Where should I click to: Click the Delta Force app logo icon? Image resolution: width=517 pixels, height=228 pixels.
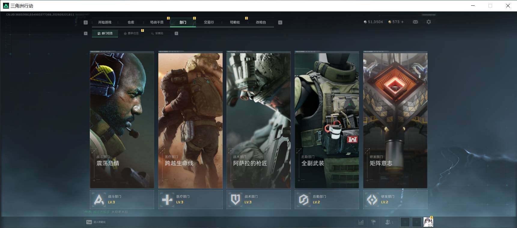point(6,6)
